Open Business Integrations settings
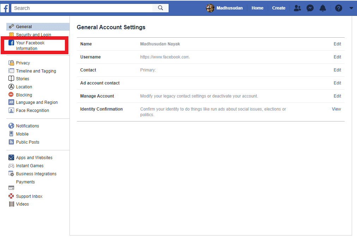Screen dimensions: 357x238 point(36,174)
